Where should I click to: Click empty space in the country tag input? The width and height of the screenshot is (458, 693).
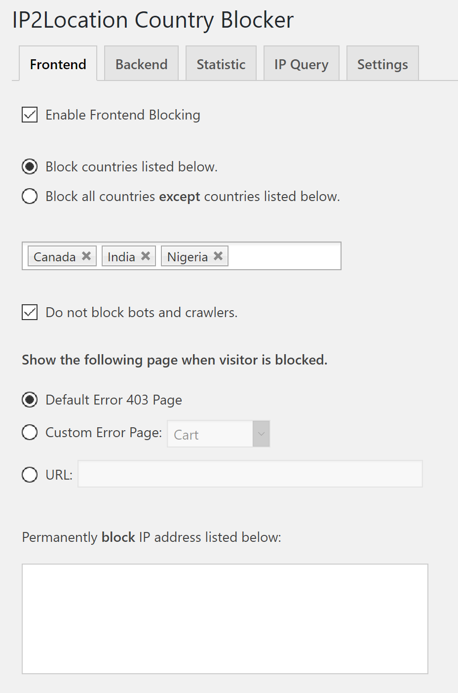284,256
